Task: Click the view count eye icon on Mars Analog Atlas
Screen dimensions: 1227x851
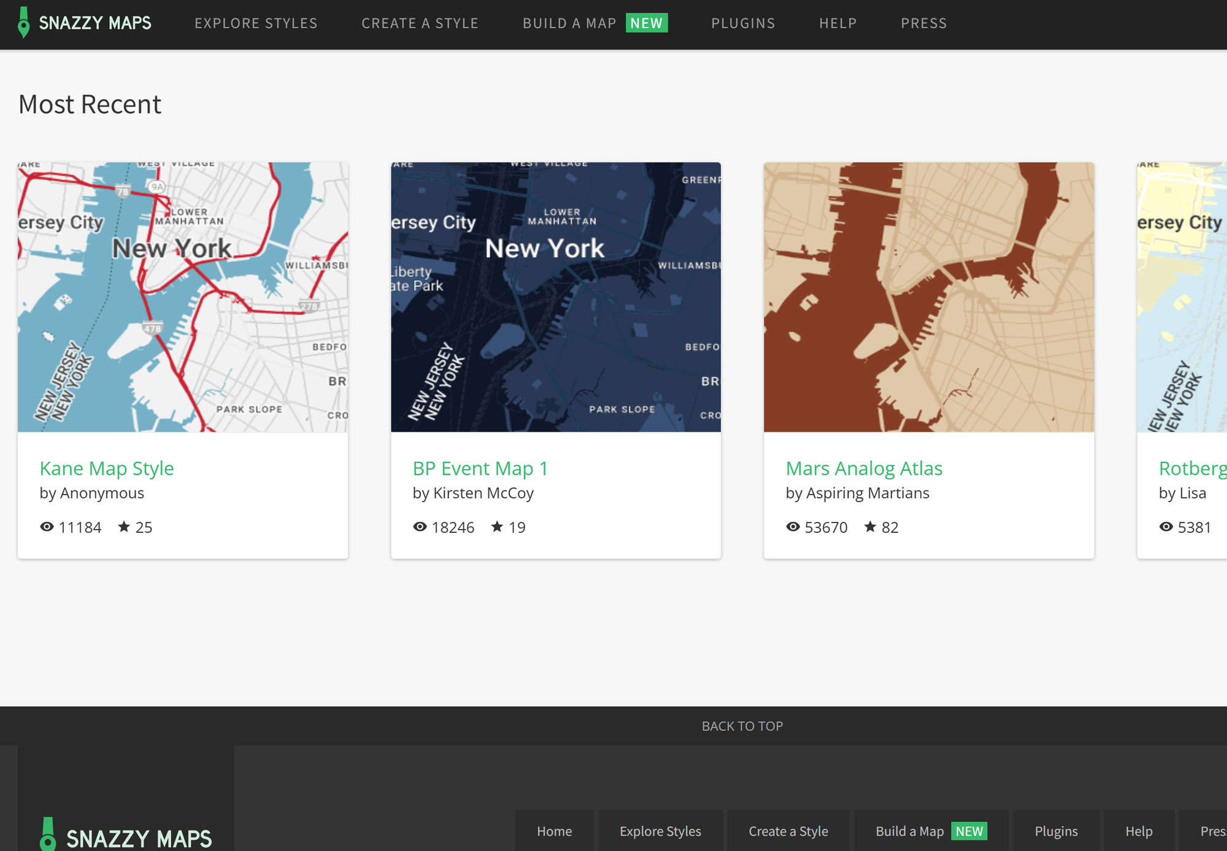Action: (792, 527)
